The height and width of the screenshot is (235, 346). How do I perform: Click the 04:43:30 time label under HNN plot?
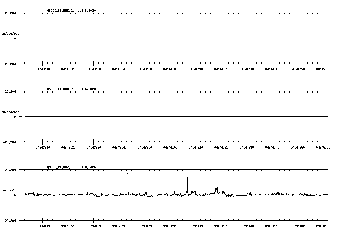click(x=94, y=147)
